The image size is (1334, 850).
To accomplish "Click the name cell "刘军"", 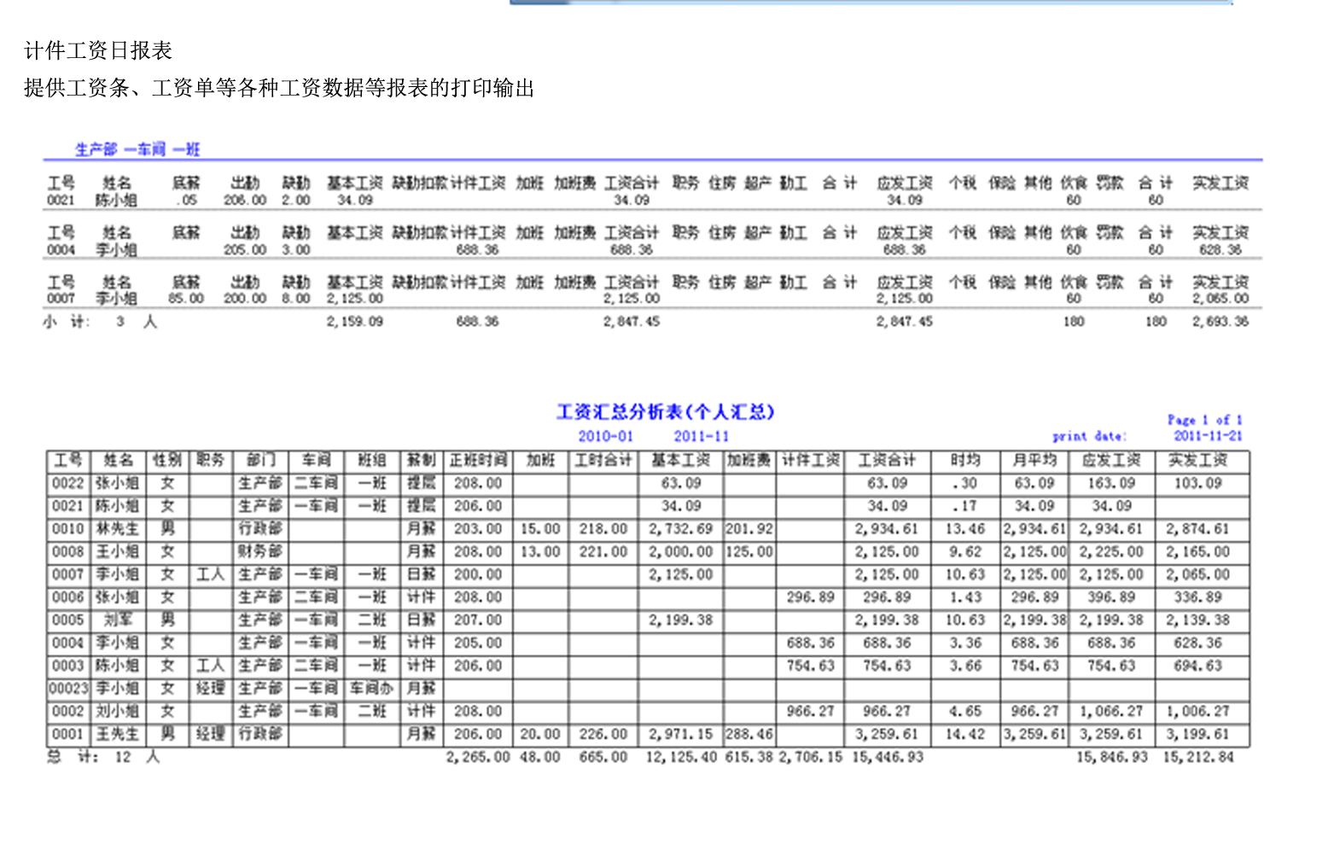I will tap(118, 620).
